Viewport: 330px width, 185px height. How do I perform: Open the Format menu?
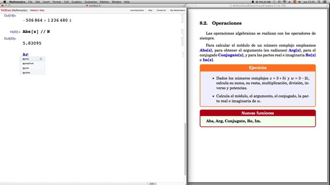tap(57, 2)
